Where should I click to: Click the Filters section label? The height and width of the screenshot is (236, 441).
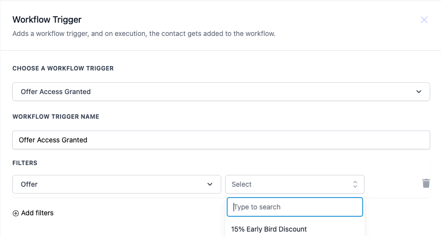(25, 163)
